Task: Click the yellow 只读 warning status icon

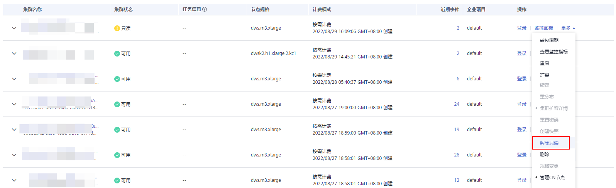Action: click(x=117, y=28)
